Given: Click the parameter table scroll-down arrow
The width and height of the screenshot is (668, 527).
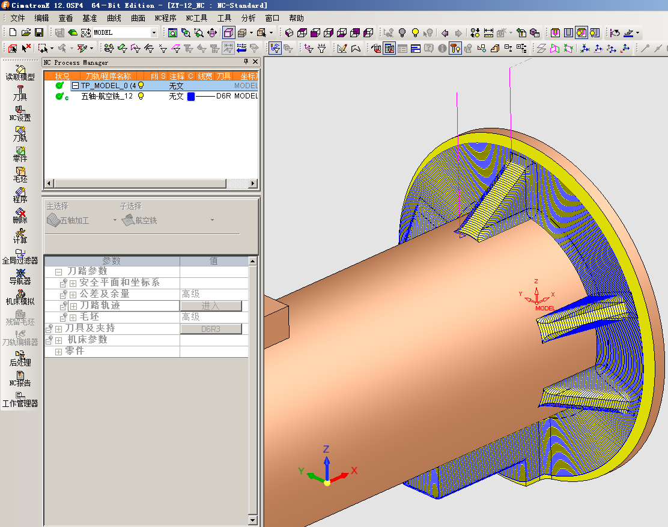Looking at the screenshot, I should [253, 520].
